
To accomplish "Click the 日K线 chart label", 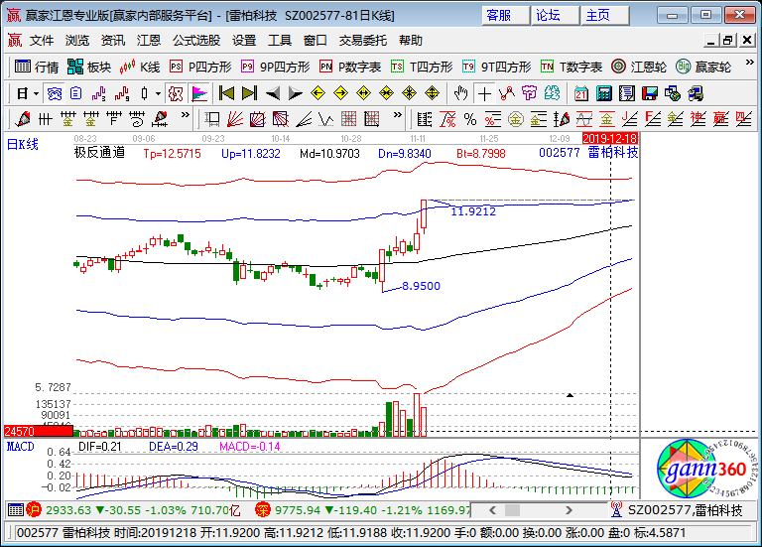I will click(23, 144).
